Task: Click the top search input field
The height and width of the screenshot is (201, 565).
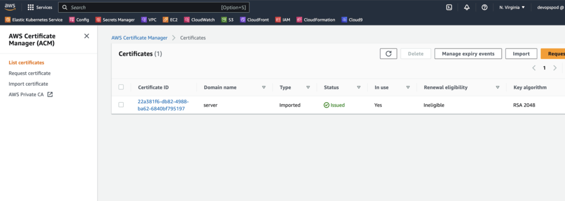Action: (x=154, y=7)
